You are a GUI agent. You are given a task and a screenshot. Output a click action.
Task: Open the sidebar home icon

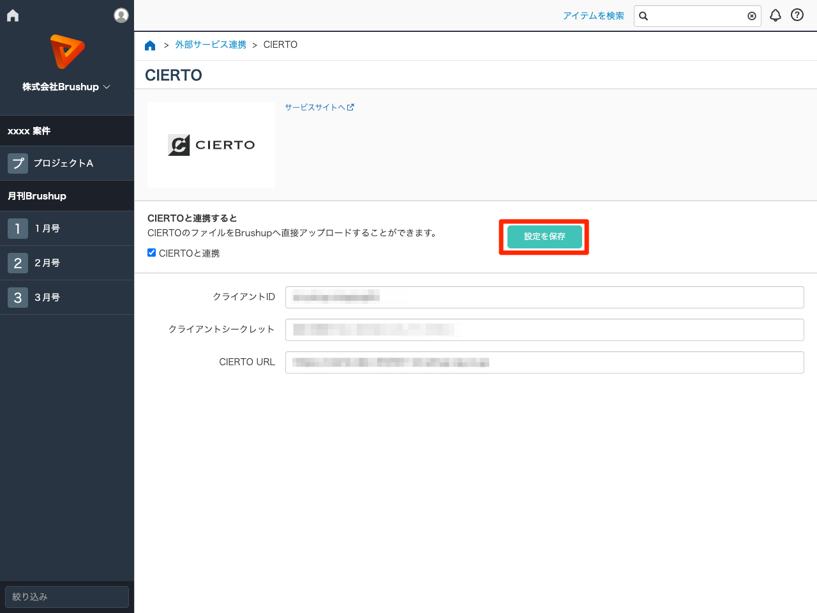(x=13, y=15)
